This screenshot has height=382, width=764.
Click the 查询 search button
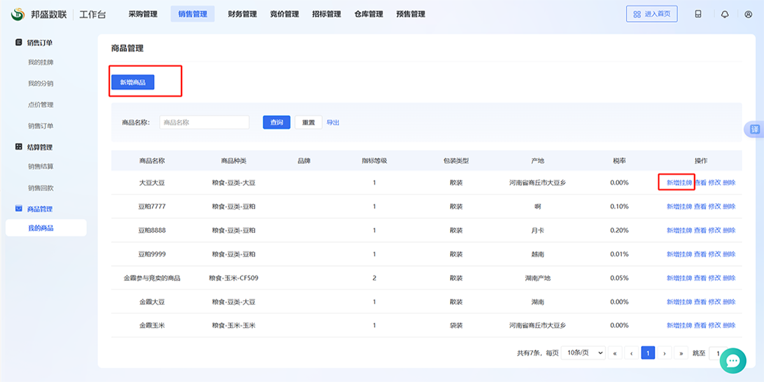click(x=276, y=122)
